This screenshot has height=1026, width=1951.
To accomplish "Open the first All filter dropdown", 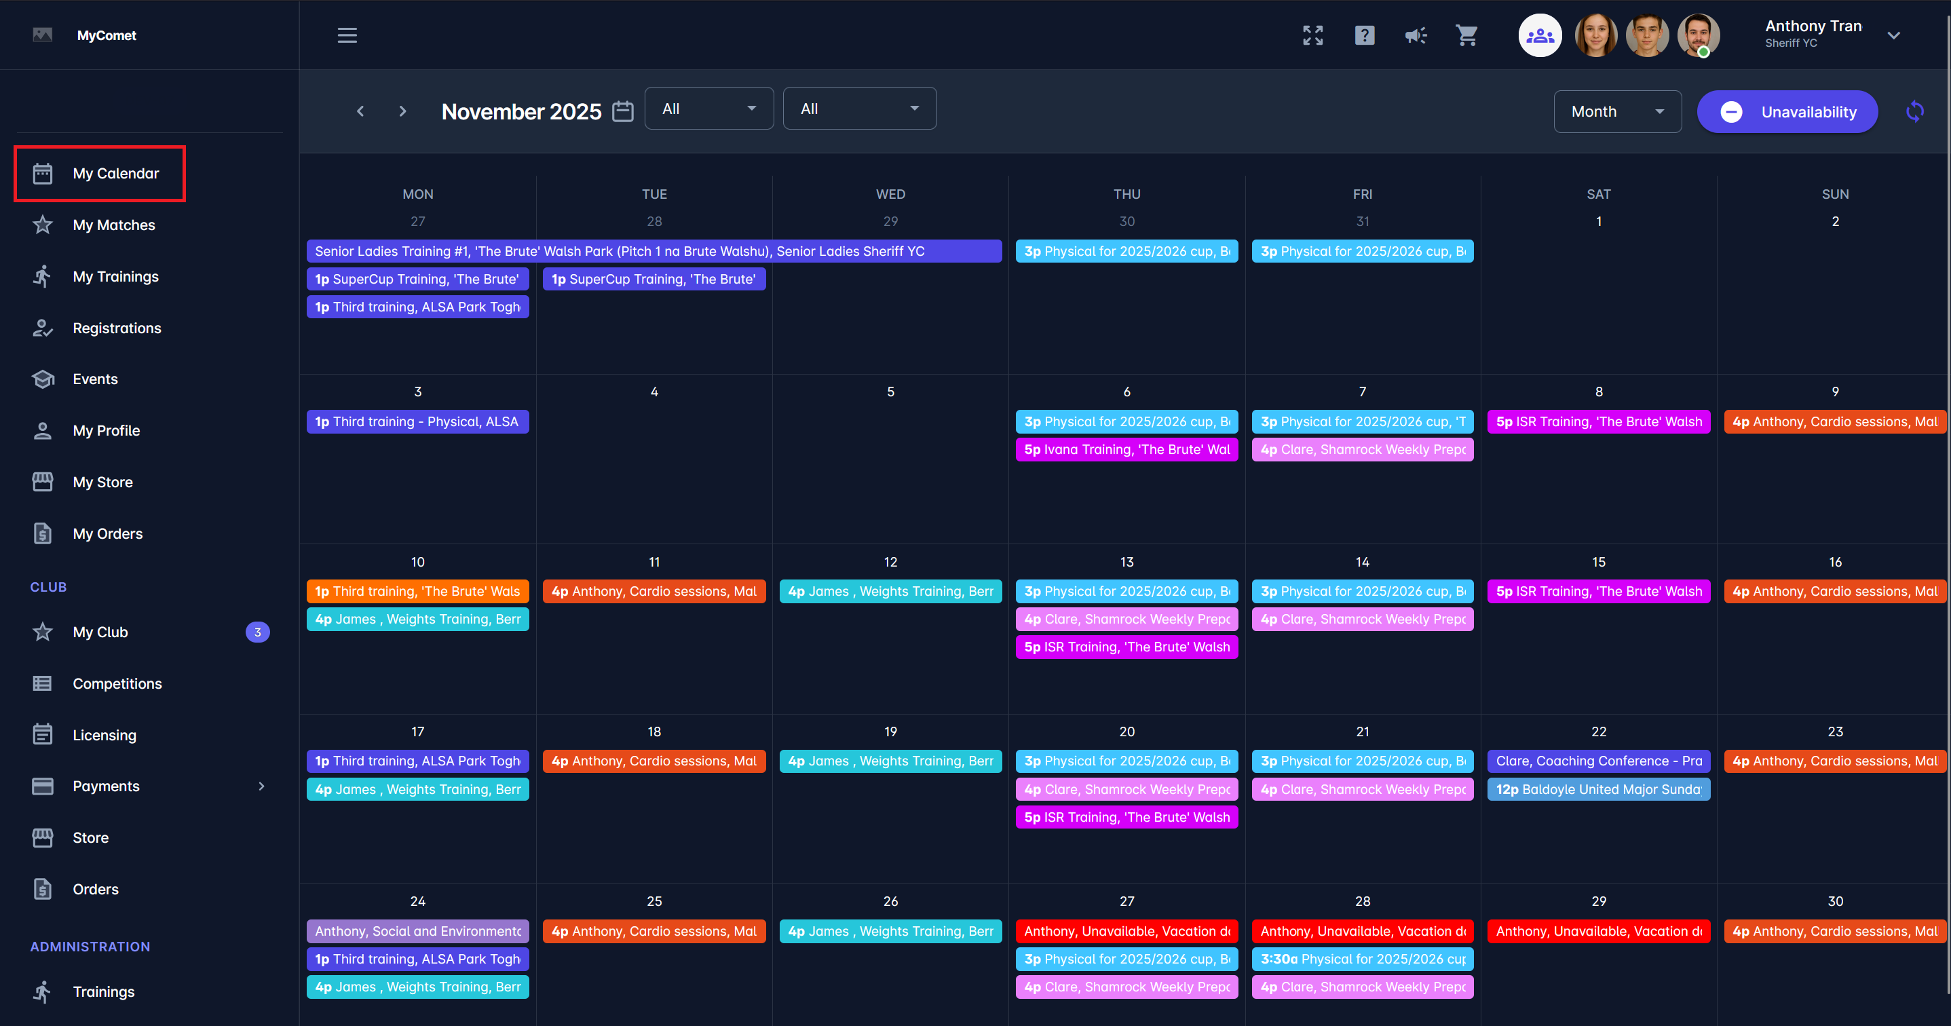I will pyautogui.click(x=708, y=109).
